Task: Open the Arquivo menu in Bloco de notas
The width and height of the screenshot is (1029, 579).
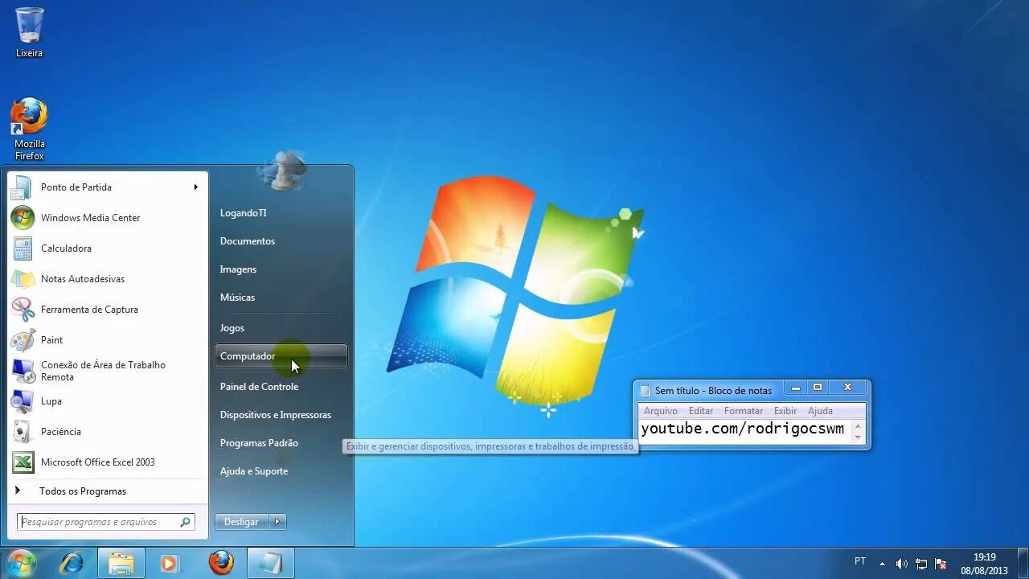Action: pyautogui.click(x=661, y=411)
